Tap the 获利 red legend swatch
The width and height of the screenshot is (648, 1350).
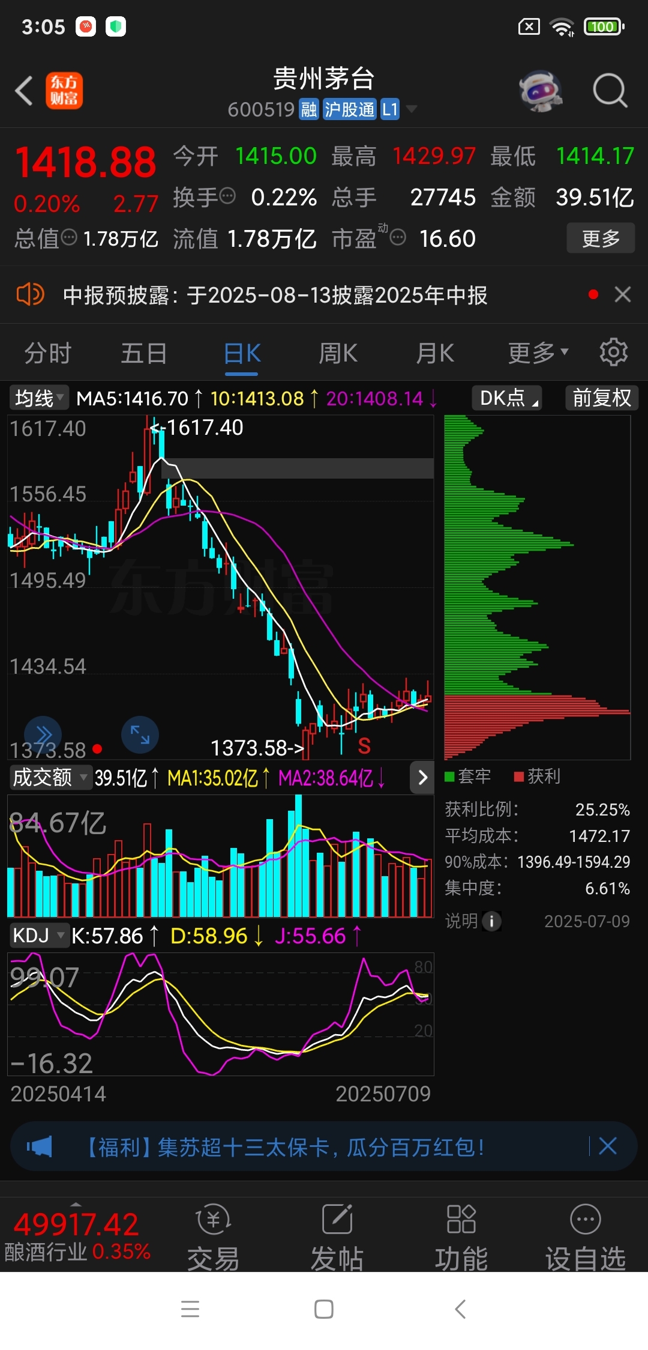(x=519, y=776)
